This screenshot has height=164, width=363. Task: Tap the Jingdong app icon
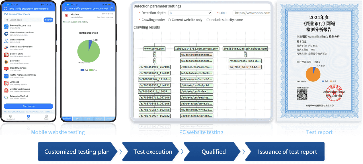(x=6, y=83)
